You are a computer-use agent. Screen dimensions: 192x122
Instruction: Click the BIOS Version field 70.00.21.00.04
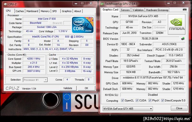[x=150, y=39]
